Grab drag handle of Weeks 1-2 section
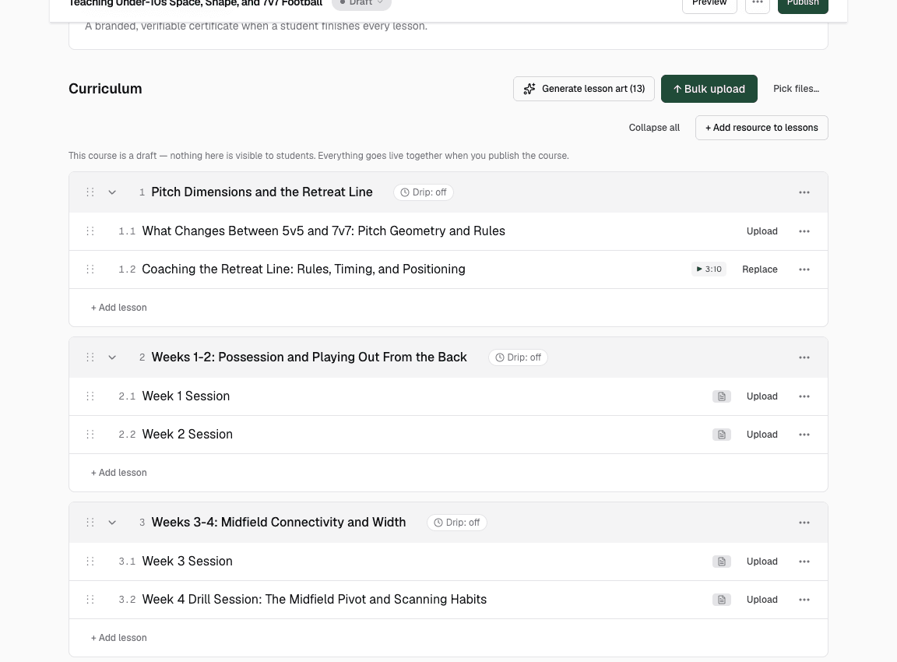897x662 pixels. click(90, 357)
